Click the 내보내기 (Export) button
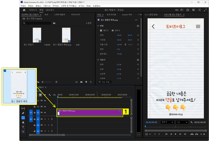Viewport: 209px width, 141px height. pyautogui.click(x=50, y=10)
